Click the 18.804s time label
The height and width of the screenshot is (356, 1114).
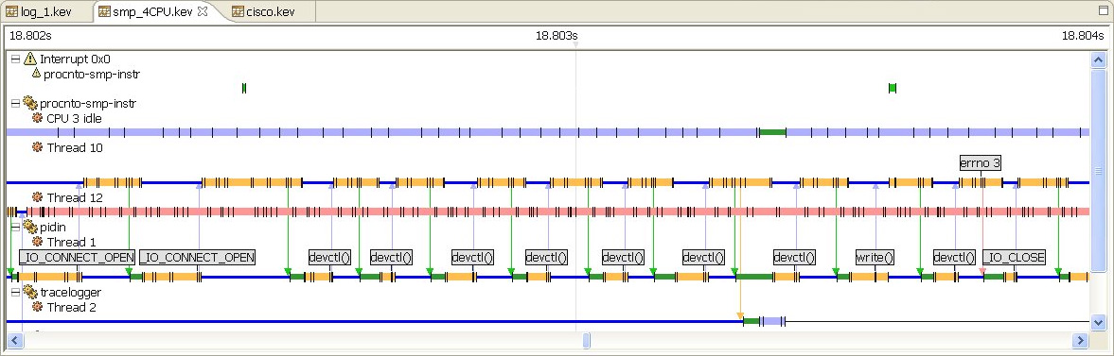pyautogui.click(x=1083, y=35)
